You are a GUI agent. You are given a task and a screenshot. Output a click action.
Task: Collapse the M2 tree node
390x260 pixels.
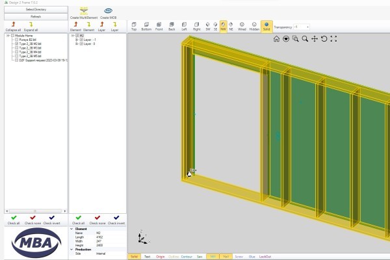click(73, 36)
